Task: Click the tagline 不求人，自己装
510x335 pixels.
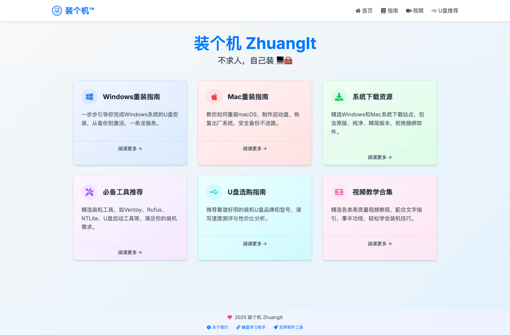Action: (246, 61)
